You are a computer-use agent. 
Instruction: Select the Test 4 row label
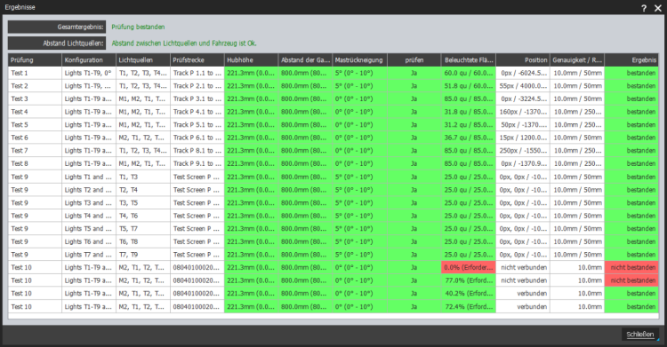pyautogui.click(x=35, y=112)
